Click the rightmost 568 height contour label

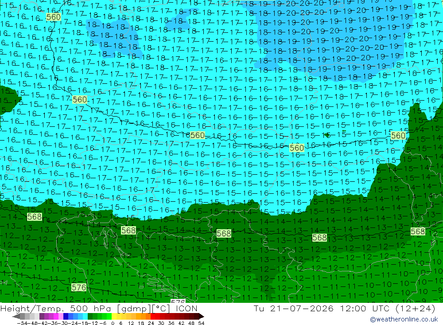tap(418, 231)
